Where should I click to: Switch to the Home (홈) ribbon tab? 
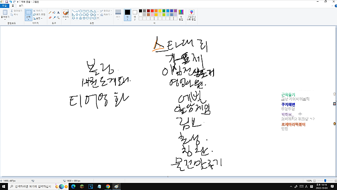(13, 6)
